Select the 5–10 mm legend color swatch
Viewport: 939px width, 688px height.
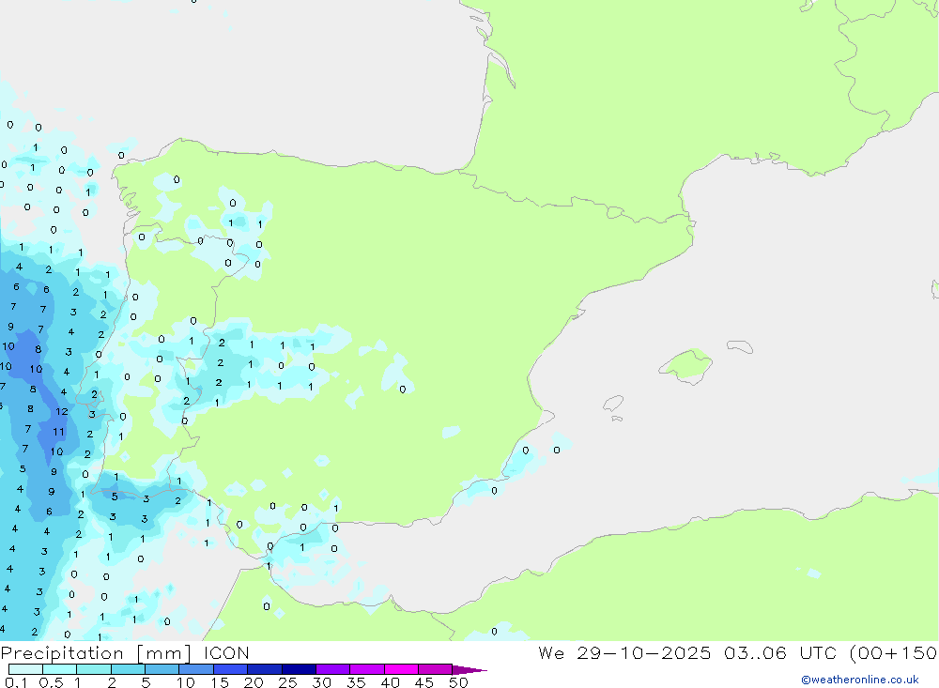coord(162,669)
